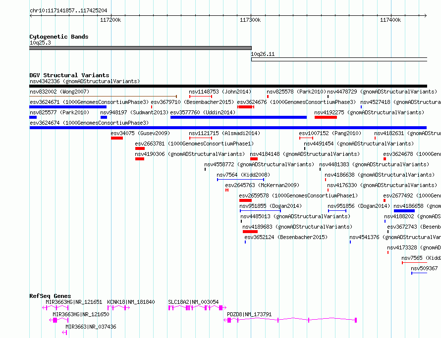The height and width of the screenshot is (338, 441).
Task: Click the nsv7565 variant label
Action: (x=421, y=258)
